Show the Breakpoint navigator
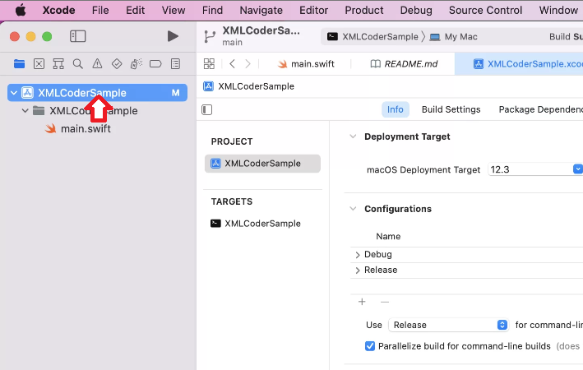Screen dimensions: 583x370 pyautogui.click(x=155, y=63)
